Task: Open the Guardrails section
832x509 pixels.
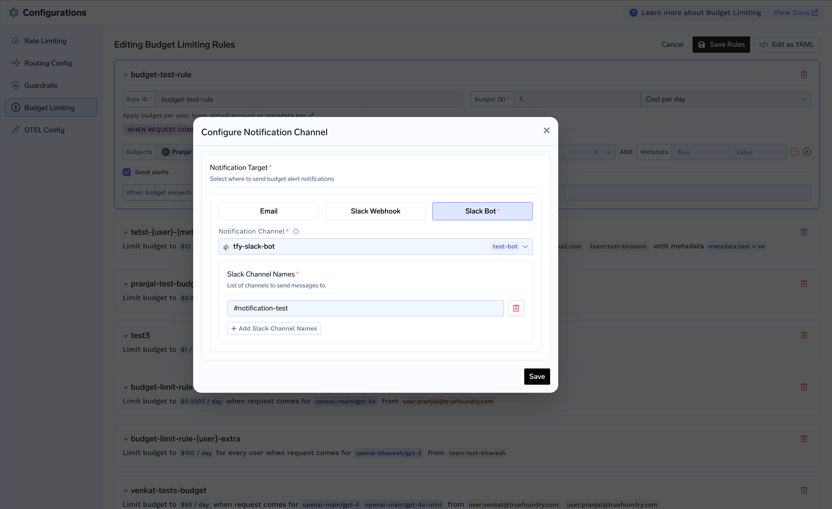Action: tap(41, 85)
